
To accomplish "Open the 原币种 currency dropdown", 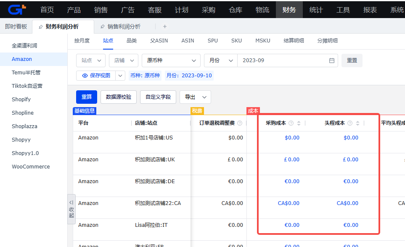I will click(x=171, y=60).
